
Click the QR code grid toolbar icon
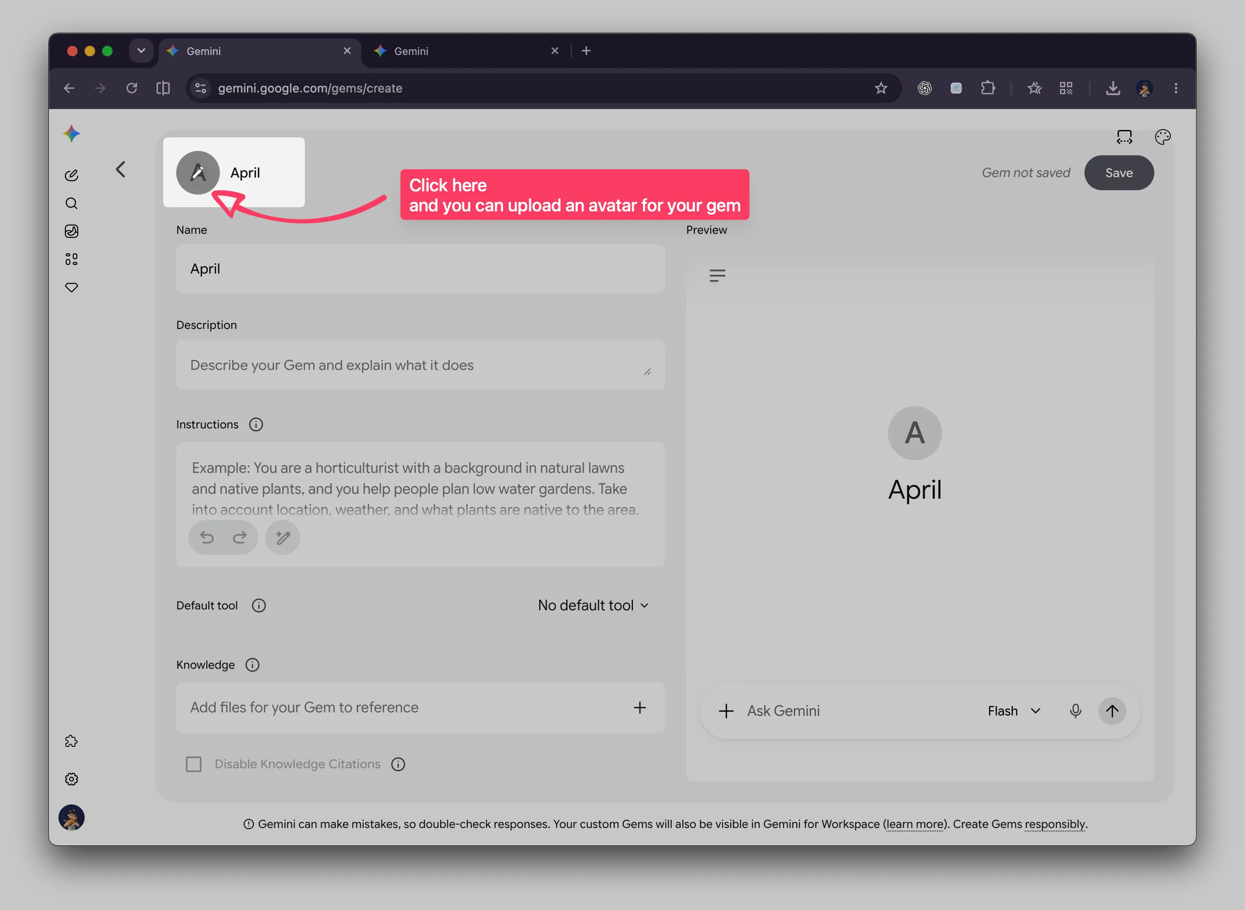click(x=1066, y=88)
